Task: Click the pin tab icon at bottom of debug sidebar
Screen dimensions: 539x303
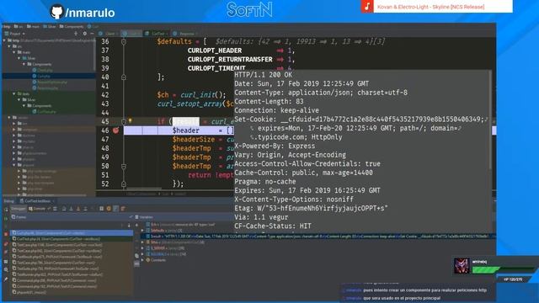Action: click(x=6, y=279)
